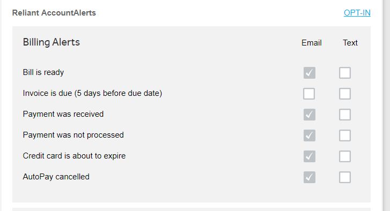Click the Reliant AccountAlerts title

(x=54, y=13)
